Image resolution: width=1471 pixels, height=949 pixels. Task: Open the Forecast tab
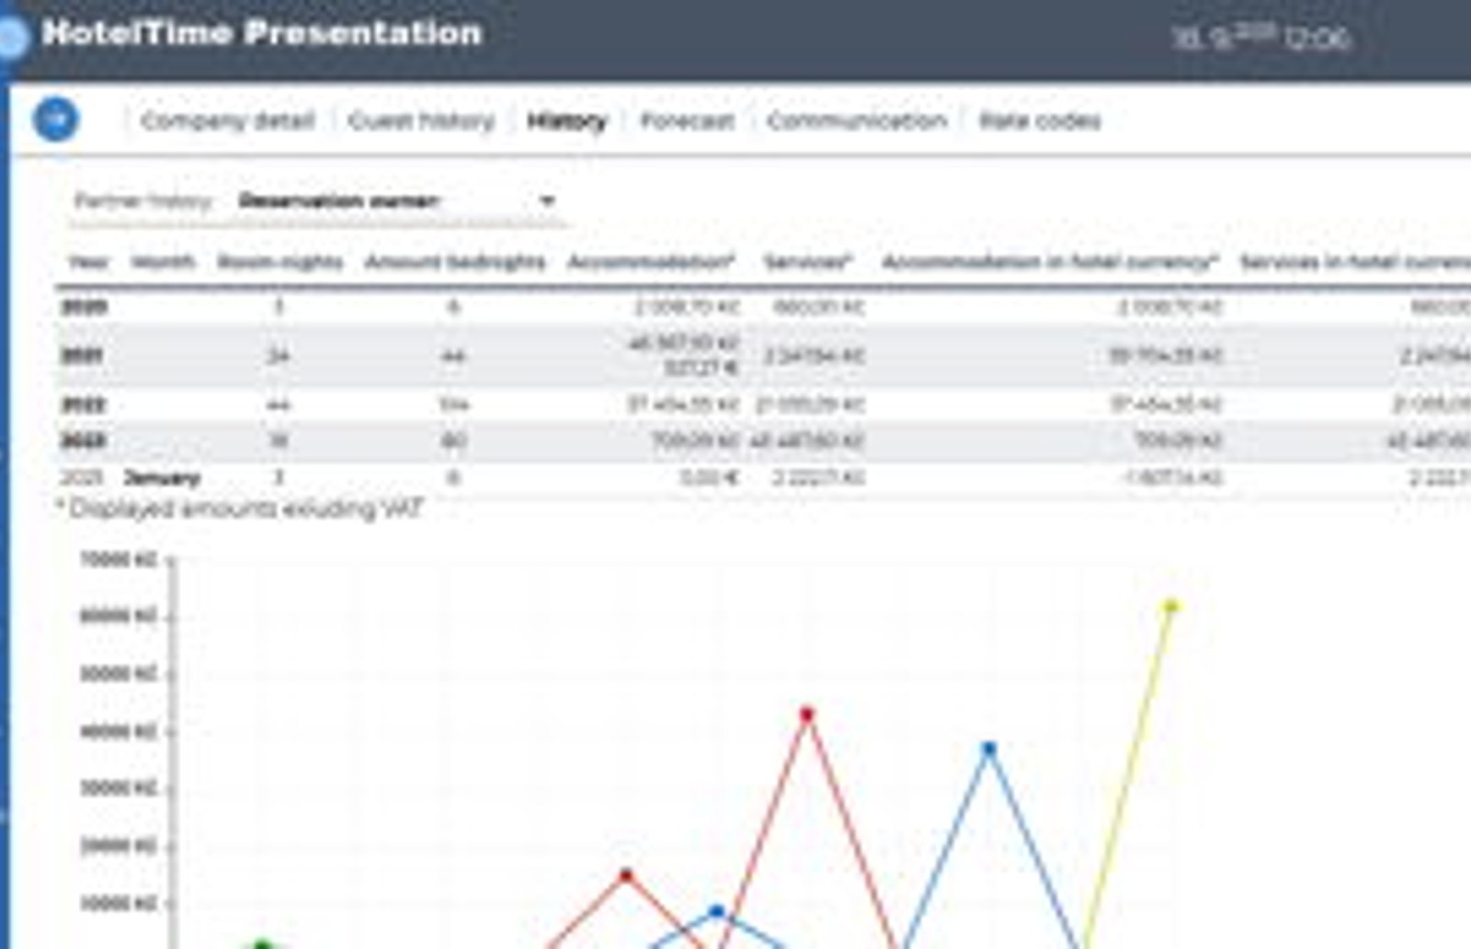point(687,120)
